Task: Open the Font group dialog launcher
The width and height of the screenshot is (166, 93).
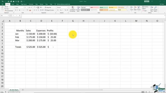Action: click(x=32, y=13)
